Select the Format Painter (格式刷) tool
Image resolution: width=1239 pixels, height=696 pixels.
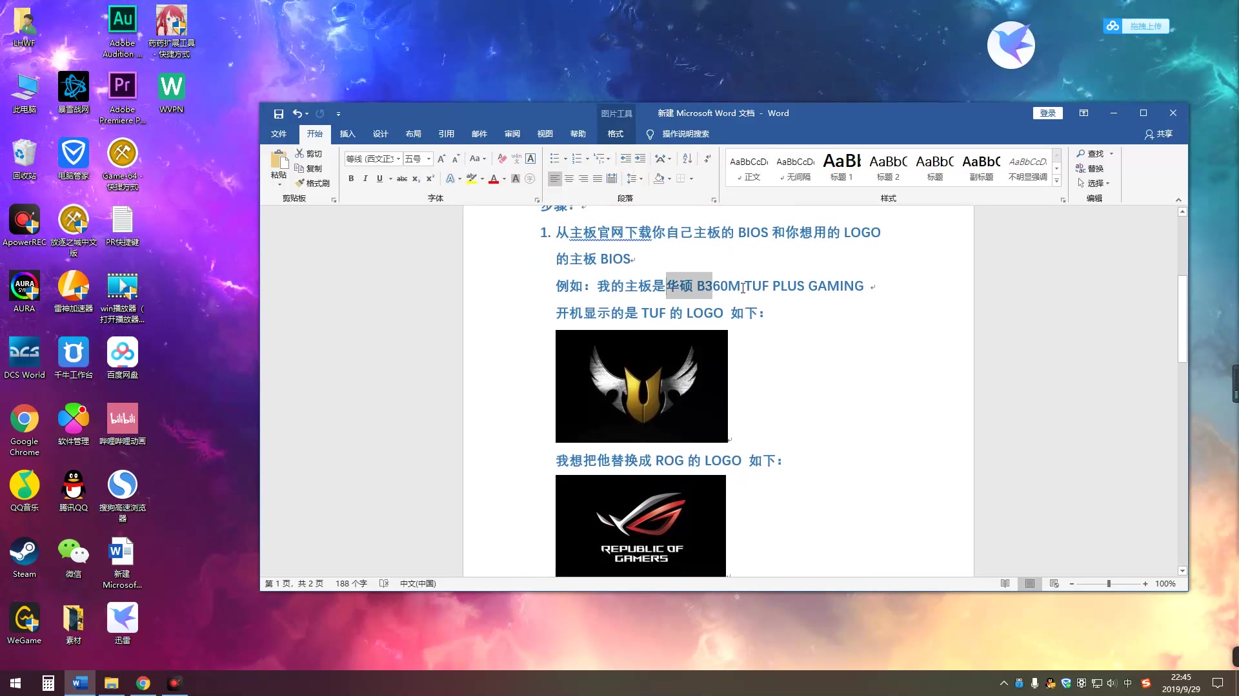click(x=312, y=183)
